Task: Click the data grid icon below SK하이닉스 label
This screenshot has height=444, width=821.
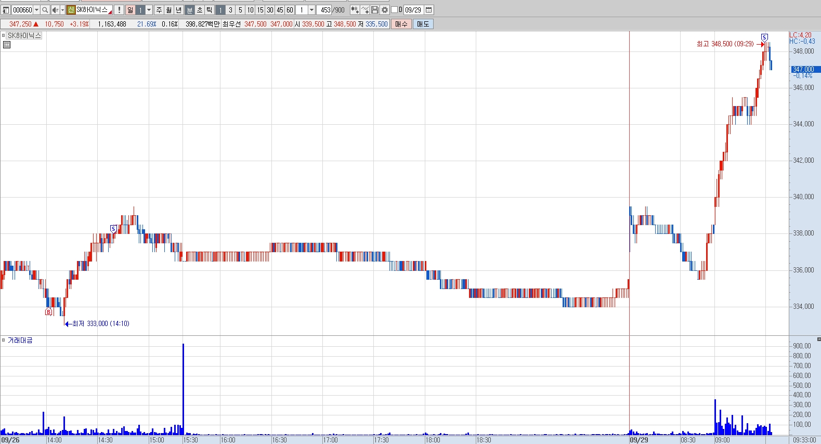Action: point(7,45)
